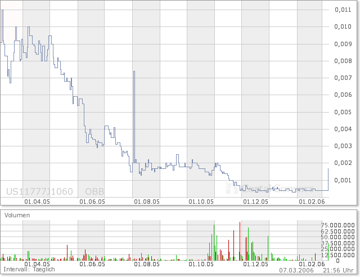Click the 12.500.000 volume axis label
This screenshot has height=277, width=360.
337,255
